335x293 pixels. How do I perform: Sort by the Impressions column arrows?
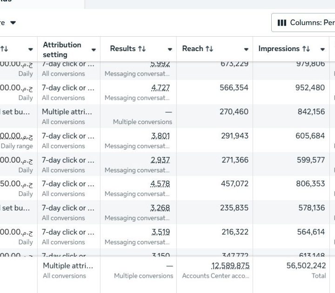tap(306, 49)
